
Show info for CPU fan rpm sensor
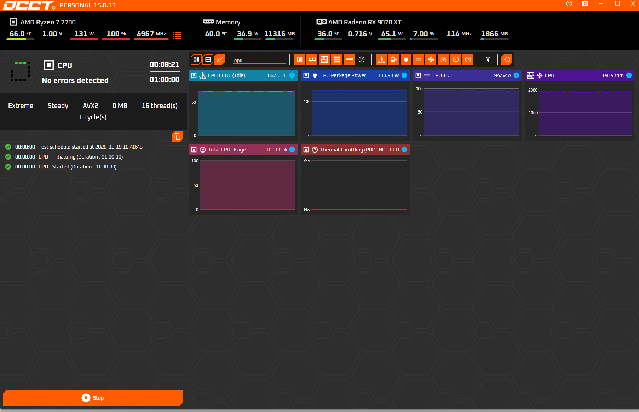pos(629,75)
